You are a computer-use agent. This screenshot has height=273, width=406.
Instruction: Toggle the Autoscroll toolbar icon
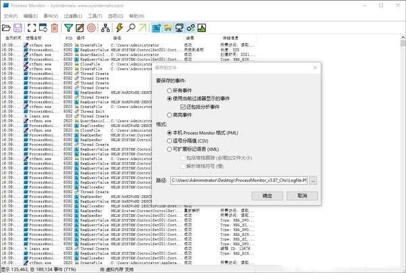[x=43, y=28]
